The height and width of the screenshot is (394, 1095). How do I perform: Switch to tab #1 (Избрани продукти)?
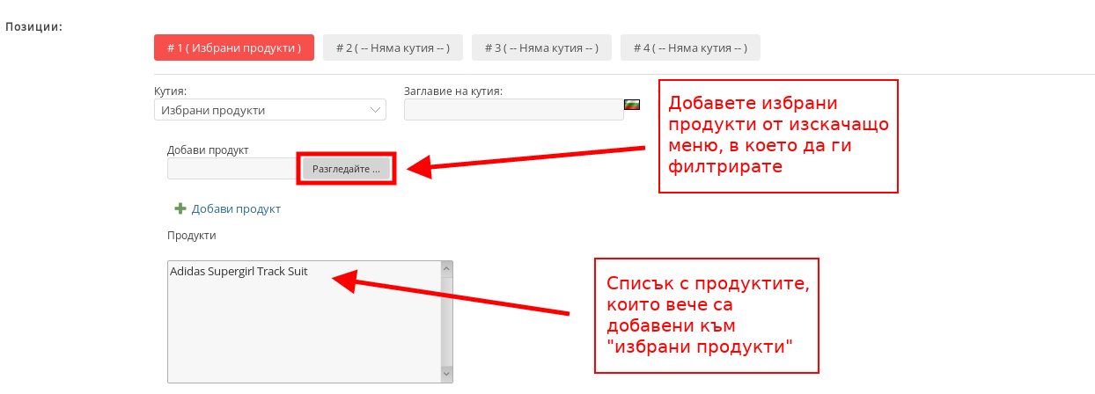(233, 47)
